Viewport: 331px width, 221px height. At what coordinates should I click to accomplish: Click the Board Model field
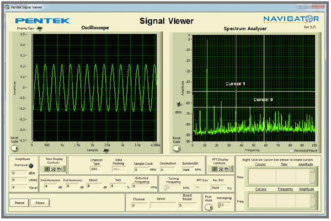click(188, 206)
